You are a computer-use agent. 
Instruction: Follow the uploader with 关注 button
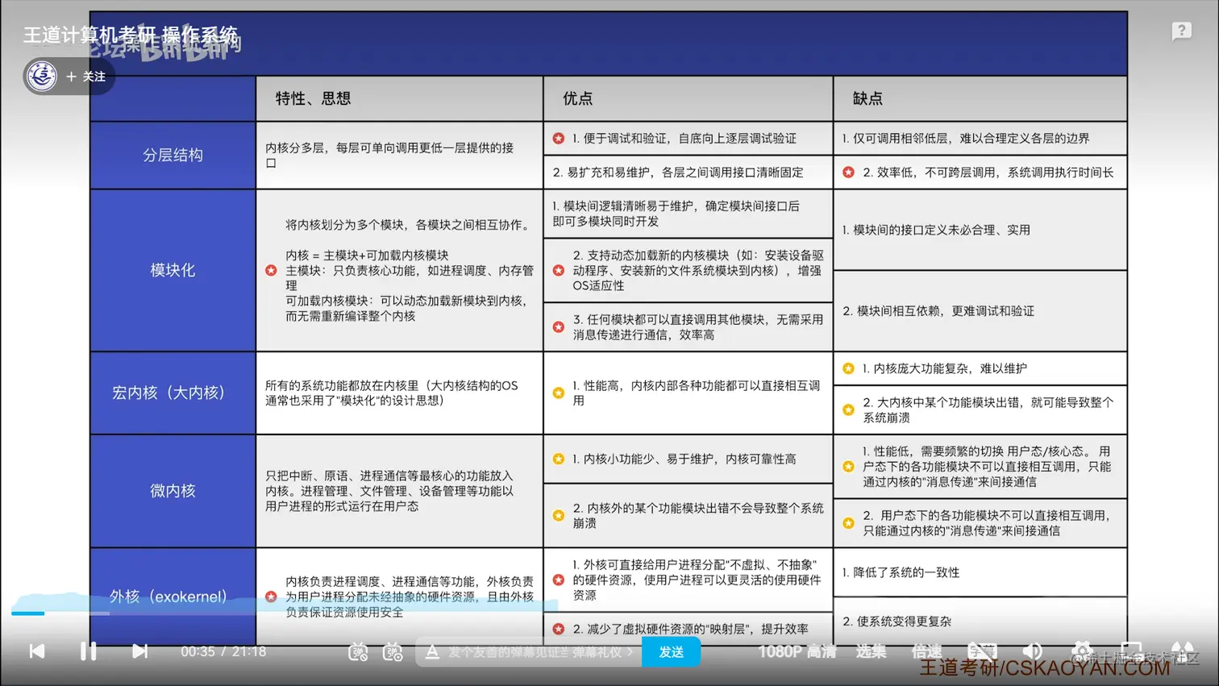(86, 77)
